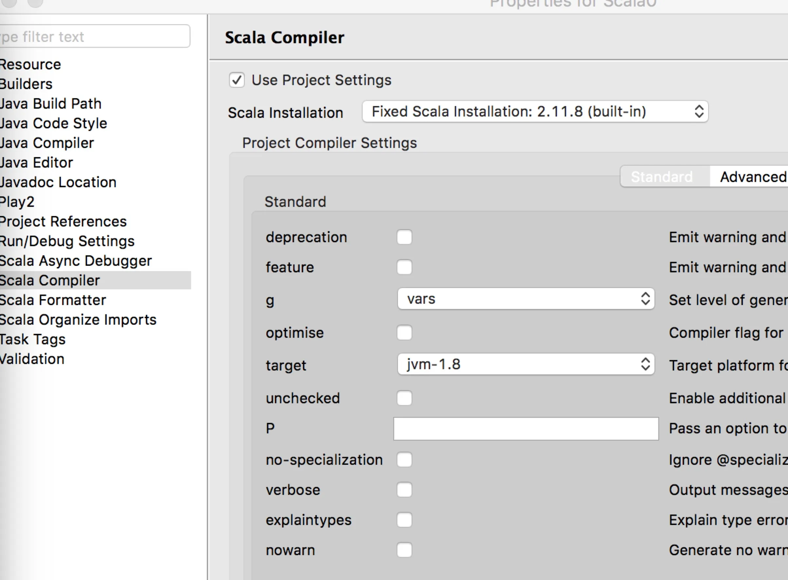This screenshot has height=580, width=788.
Task: Tick the optimise compiler flag checkbox
Action: point(404,333)
